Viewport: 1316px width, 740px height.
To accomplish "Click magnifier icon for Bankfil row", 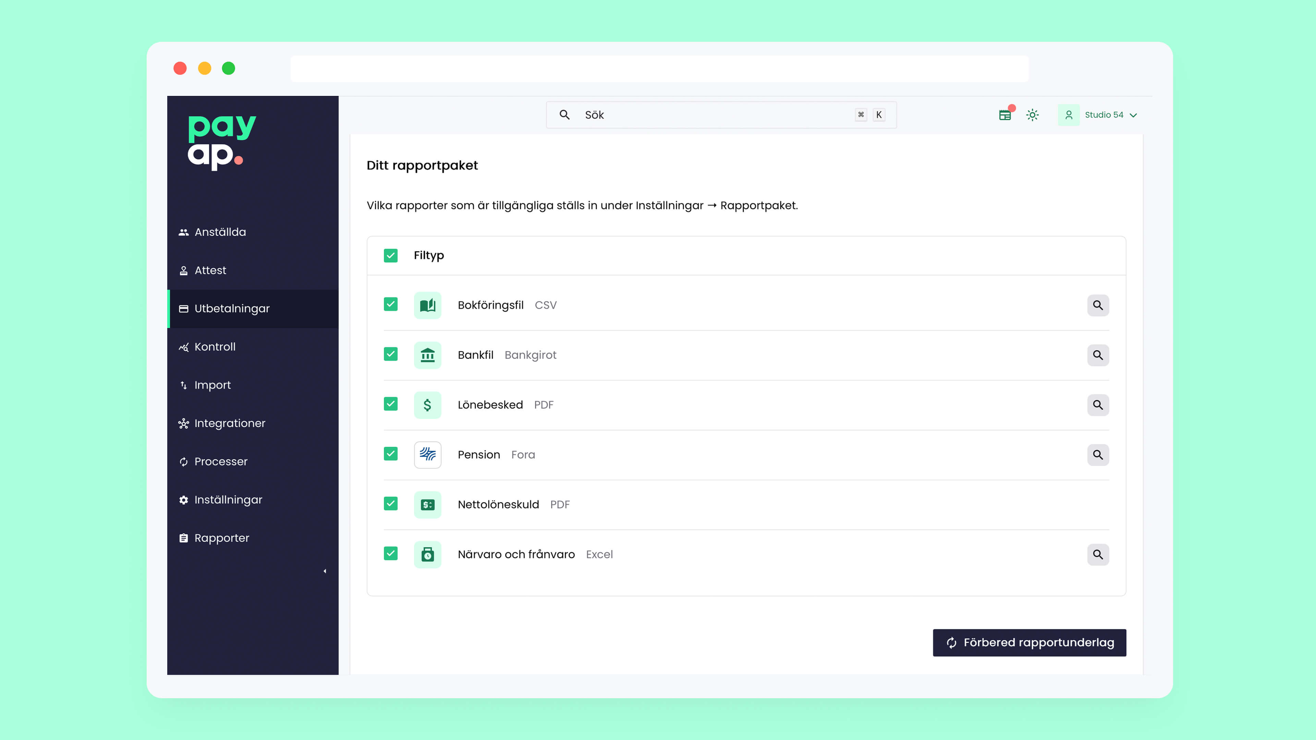I will (x=1097, y=355).
